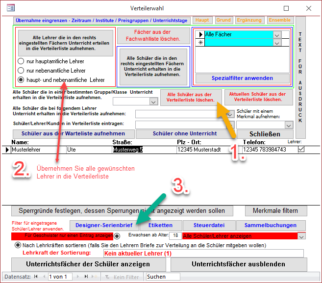Select the Alle Fächer row selector arrow

200,34
